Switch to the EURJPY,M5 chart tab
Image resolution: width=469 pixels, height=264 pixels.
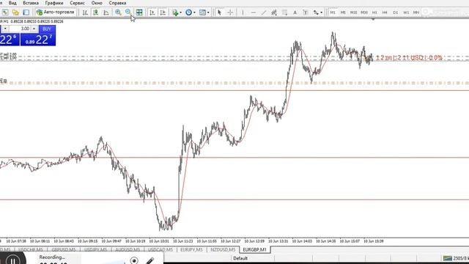(191, 249)
